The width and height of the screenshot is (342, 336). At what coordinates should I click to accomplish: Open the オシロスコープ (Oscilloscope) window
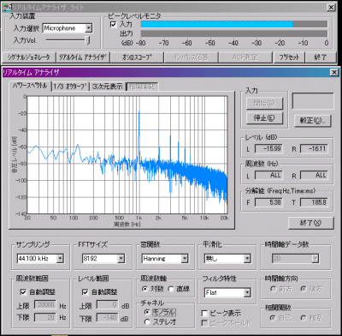[x=137, y=57]
